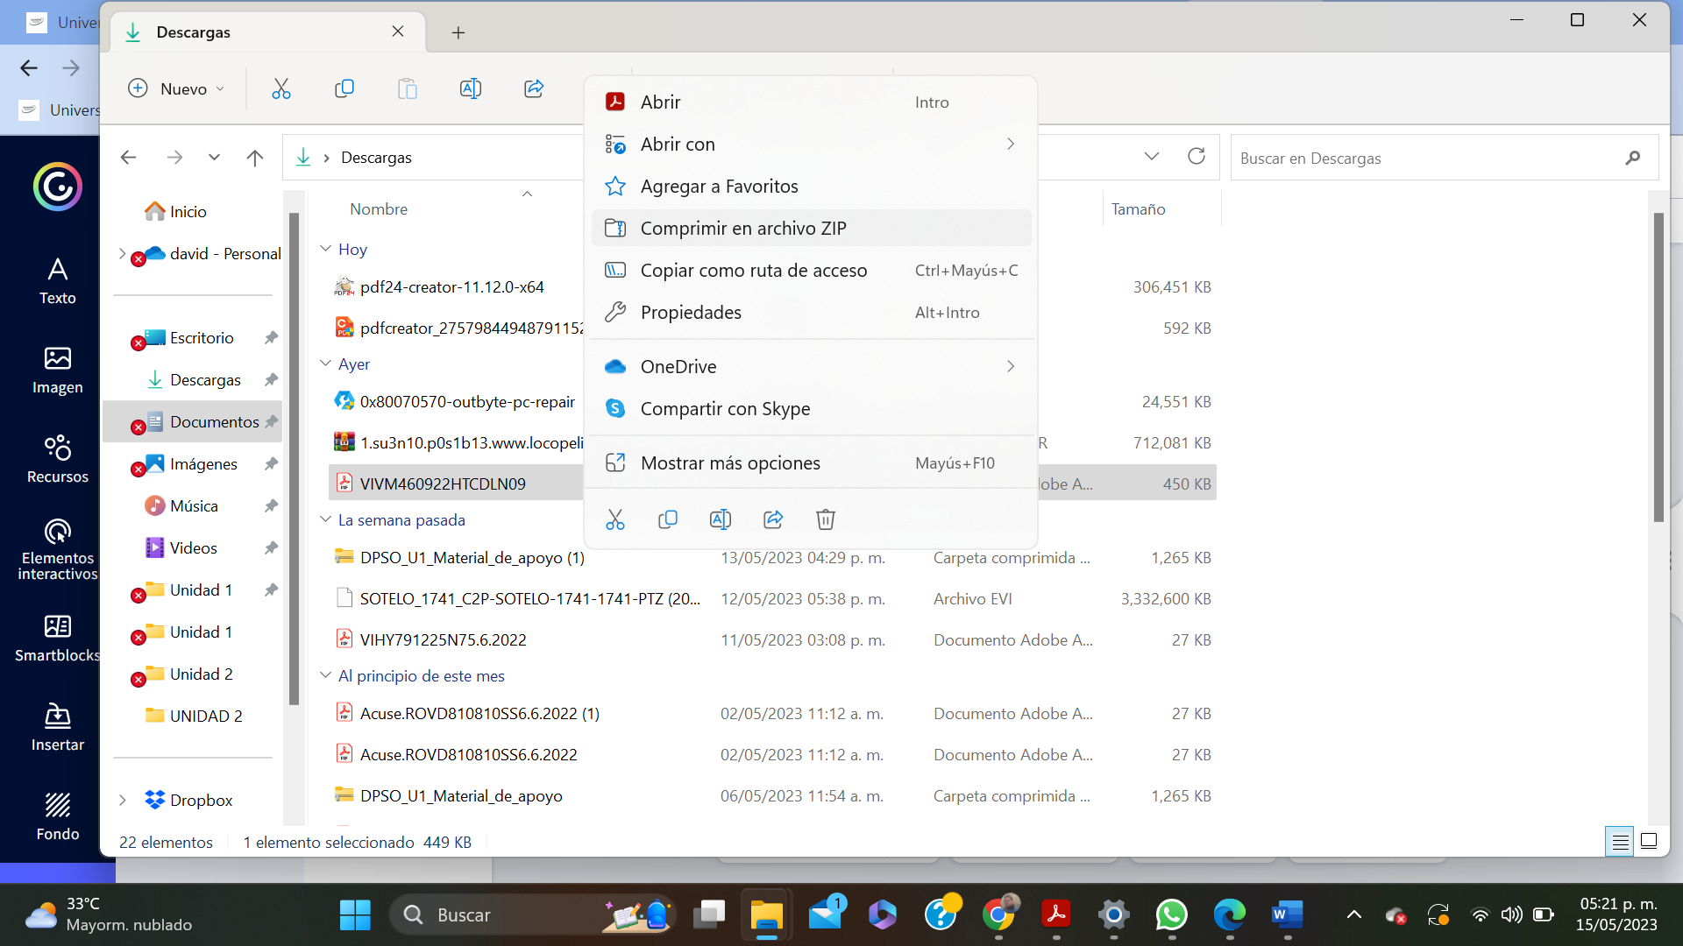Click the cut scissors icon in context menu
Viewport: 1683px width, 946px height.
(x=615, y=519)
